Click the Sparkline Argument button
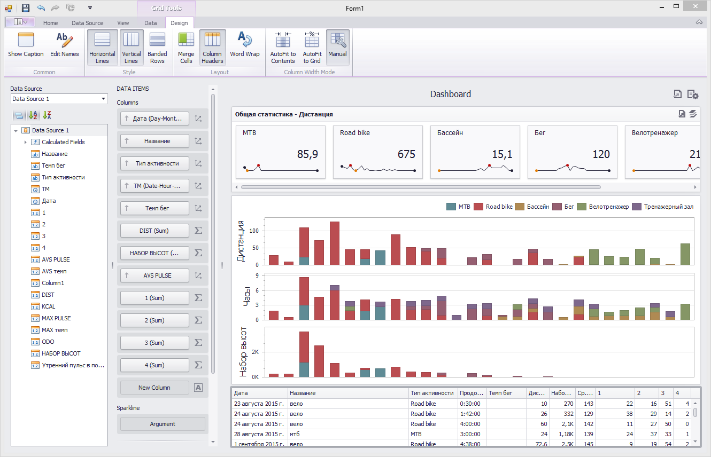This screenshot has width=711, height=457. (x=163, y=424)
